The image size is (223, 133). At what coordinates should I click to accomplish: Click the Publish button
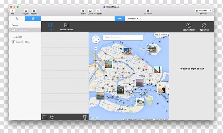click(x=201, y=11)
